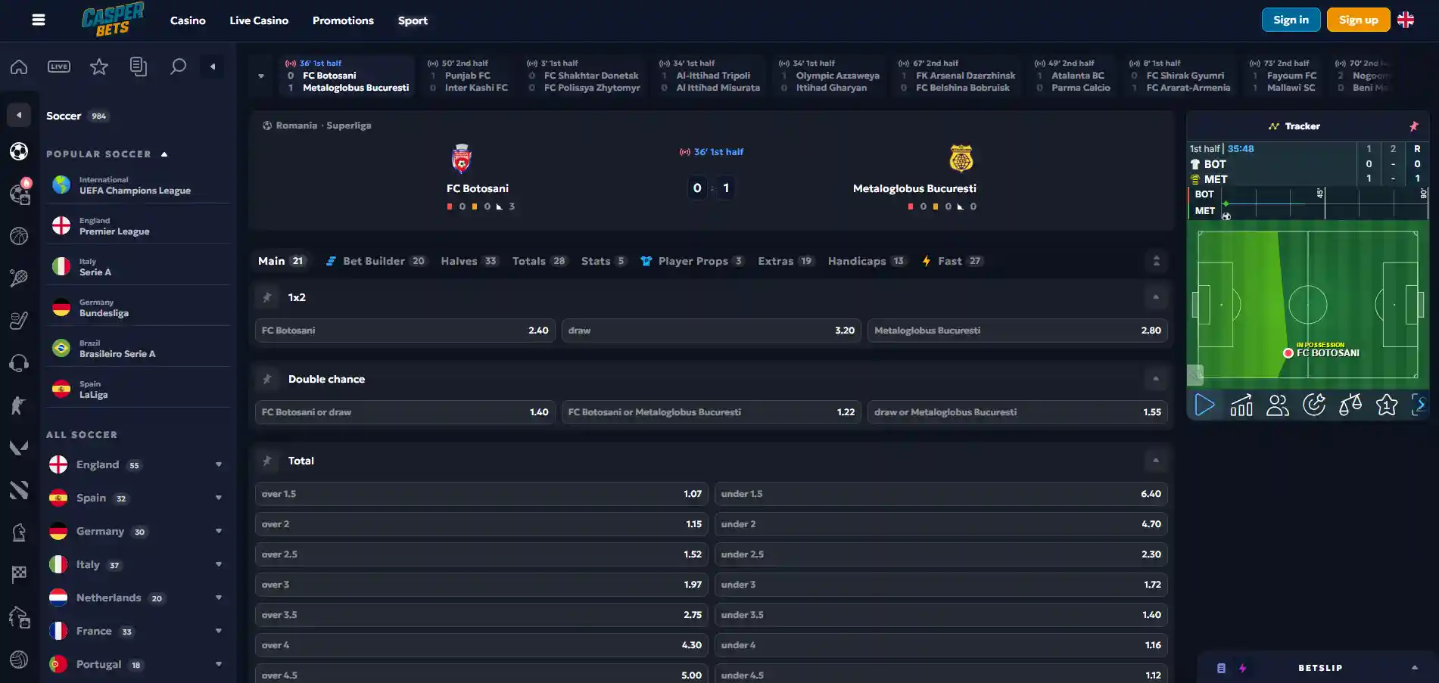Screen dimensions: 1439x683
Task: Collapse the Double chance market section
Action: click(x=1156, y=379)
